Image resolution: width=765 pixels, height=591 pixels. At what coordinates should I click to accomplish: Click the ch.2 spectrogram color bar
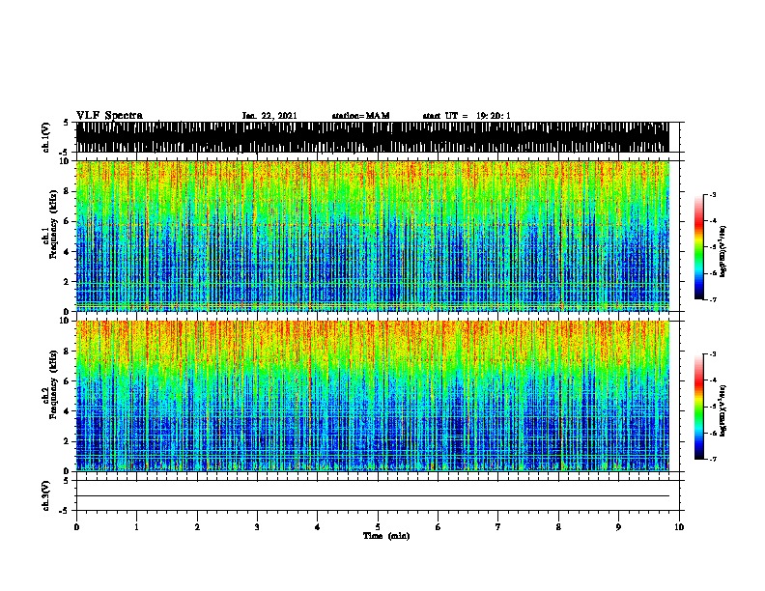click(x=699, y=407)
